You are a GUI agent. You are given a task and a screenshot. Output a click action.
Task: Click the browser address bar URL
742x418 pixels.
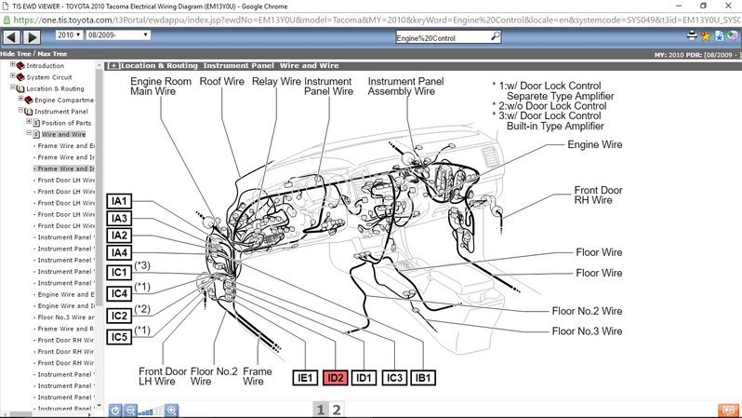tap(377, 20)
